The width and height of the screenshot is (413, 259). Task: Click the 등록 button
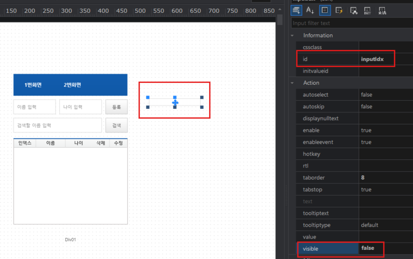click(116, 107)
